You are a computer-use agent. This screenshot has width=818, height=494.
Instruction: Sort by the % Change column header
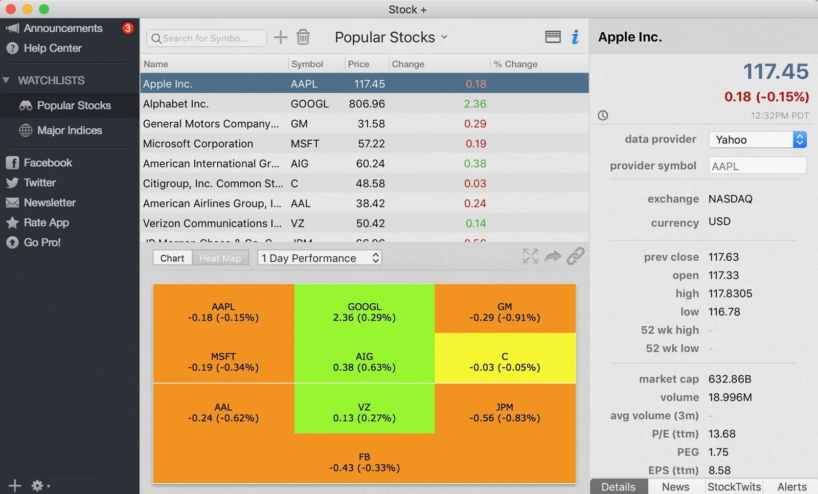point(539,64)
